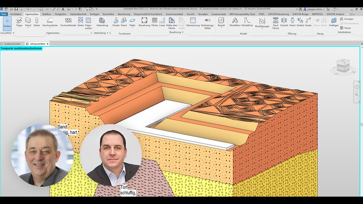
Task: Open the Ansicht ribbon tab
Action: tap(191, 14)
